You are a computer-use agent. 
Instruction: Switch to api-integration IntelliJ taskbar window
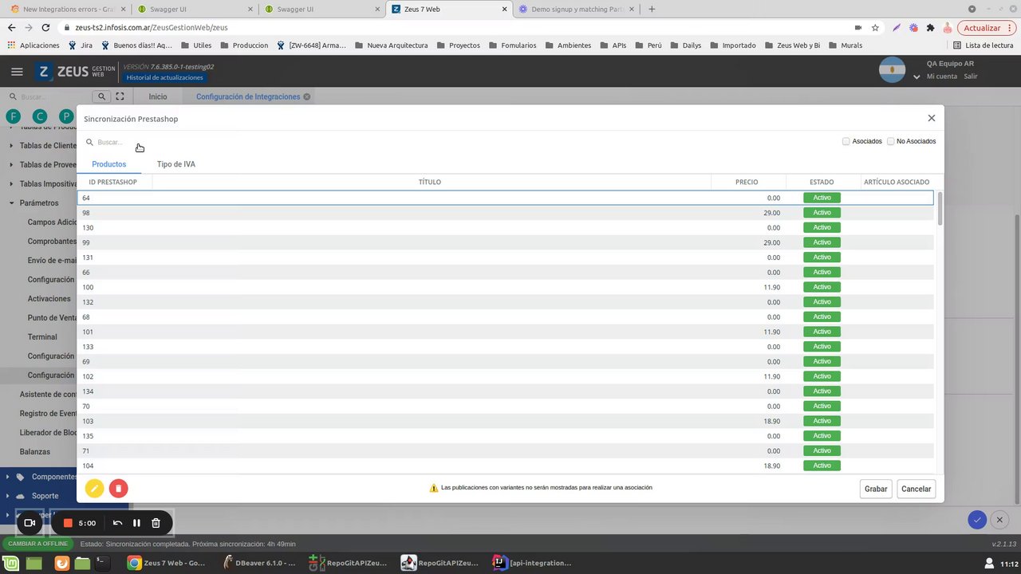[x=533, y=563]
